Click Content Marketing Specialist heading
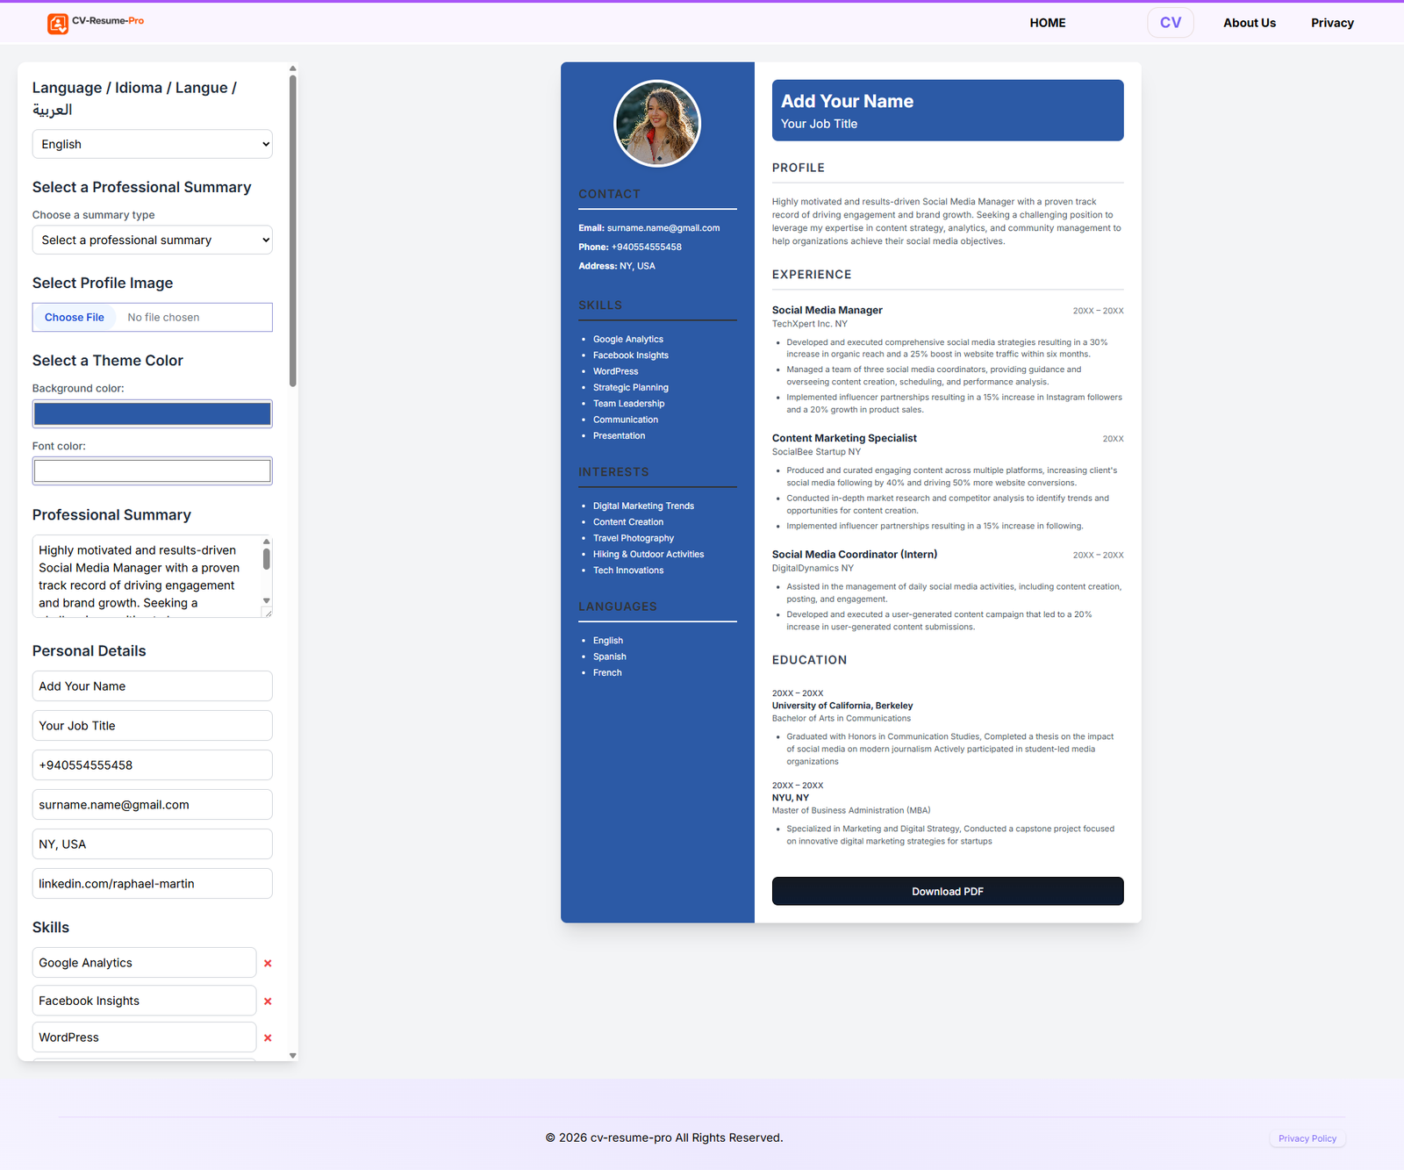Image resolution: width=1404 pixels, height=1170 pixels. [844, 438]
